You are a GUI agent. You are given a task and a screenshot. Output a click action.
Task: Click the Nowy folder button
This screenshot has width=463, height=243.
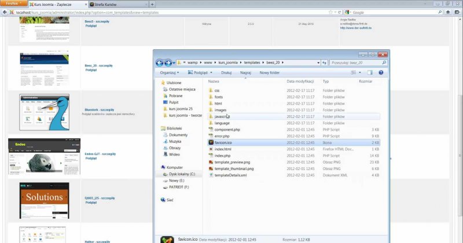(270, 73)
